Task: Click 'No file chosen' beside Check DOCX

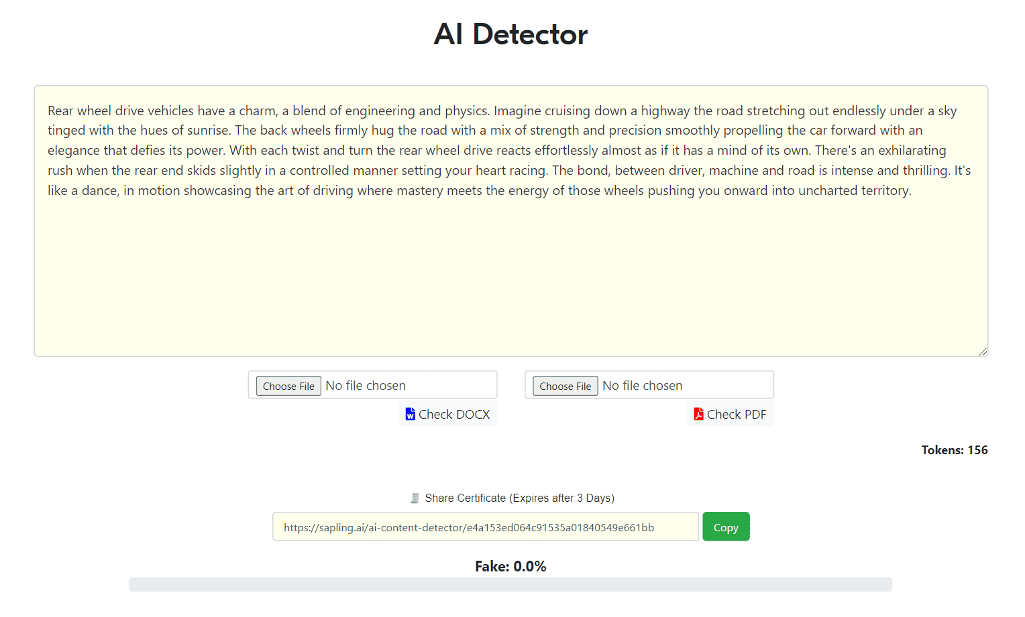Action: click(x=366, y=386)
